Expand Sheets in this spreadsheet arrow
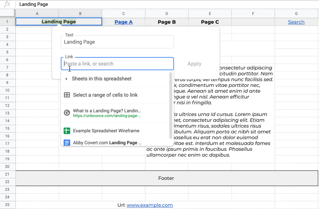Viewport: 319px width, 209px height. (x=66, y=79)
